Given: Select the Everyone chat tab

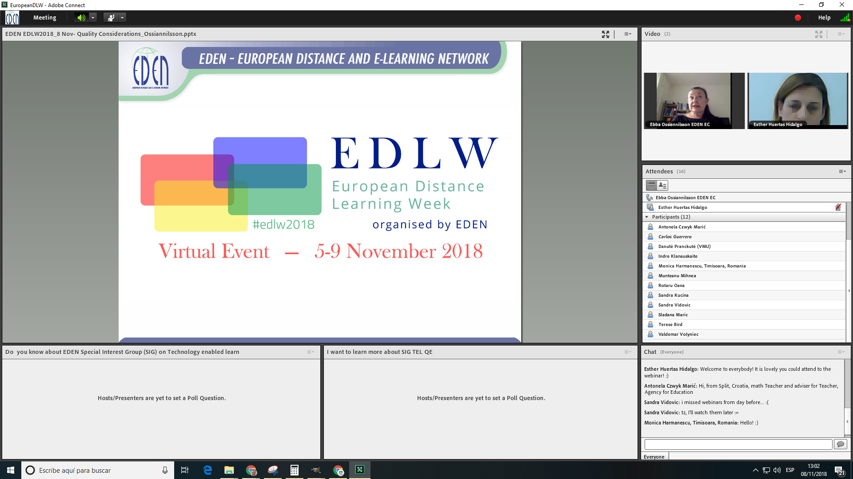Looking at the screenshot, I should click(x=654, y=457).
